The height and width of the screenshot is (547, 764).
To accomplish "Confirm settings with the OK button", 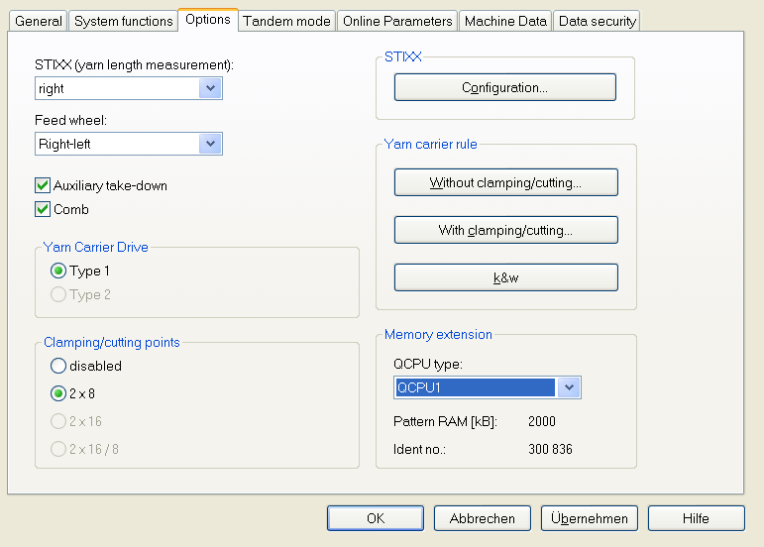I will [x=375, y=518].
